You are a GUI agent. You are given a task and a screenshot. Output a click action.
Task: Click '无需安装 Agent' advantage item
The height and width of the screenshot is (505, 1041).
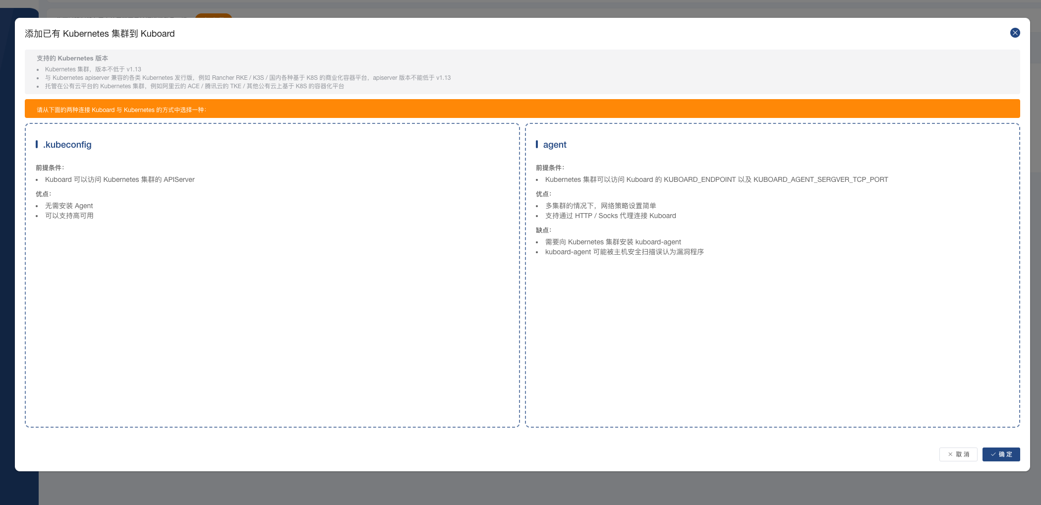pyautogui.click(x=69, y=206)
